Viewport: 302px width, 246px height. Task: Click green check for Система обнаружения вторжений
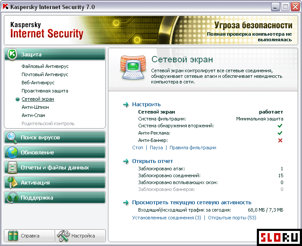(280, 126)
